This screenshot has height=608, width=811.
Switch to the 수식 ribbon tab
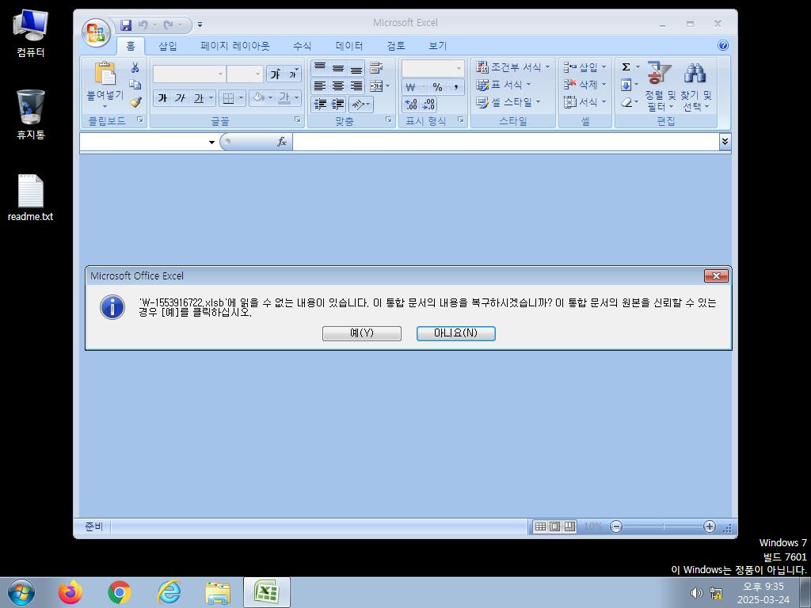coord(302,46)
